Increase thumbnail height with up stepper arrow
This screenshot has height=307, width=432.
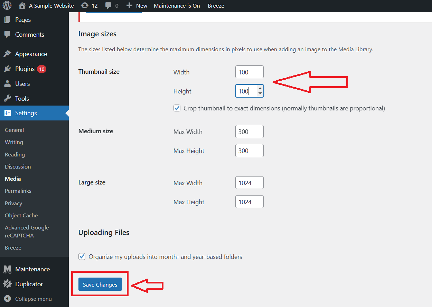point(260,89)
